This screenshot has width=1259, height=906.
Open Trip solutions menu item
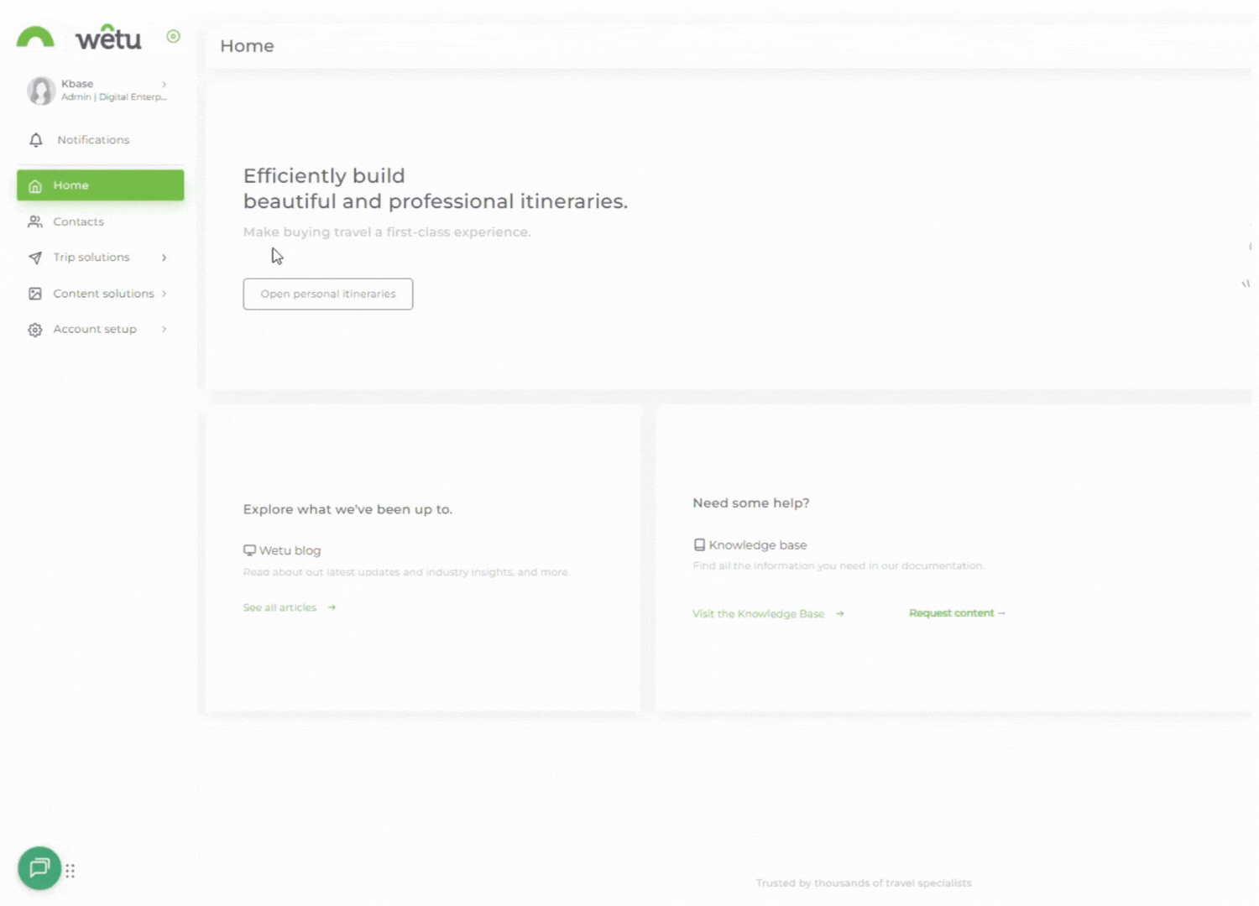click(x=100, y=258)
